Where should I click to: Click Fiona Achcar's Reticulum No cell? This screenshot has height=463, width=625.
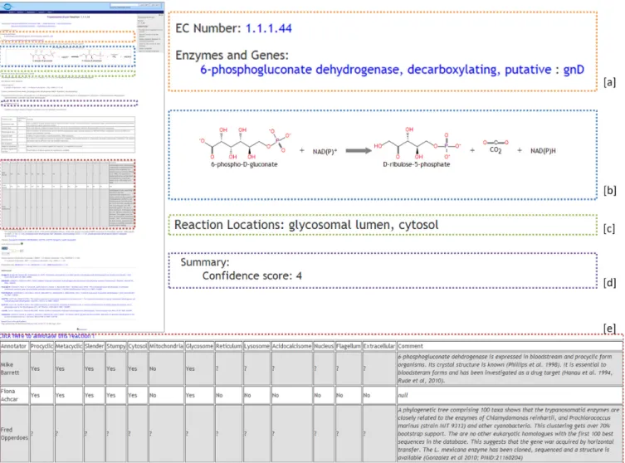(229, 395)
